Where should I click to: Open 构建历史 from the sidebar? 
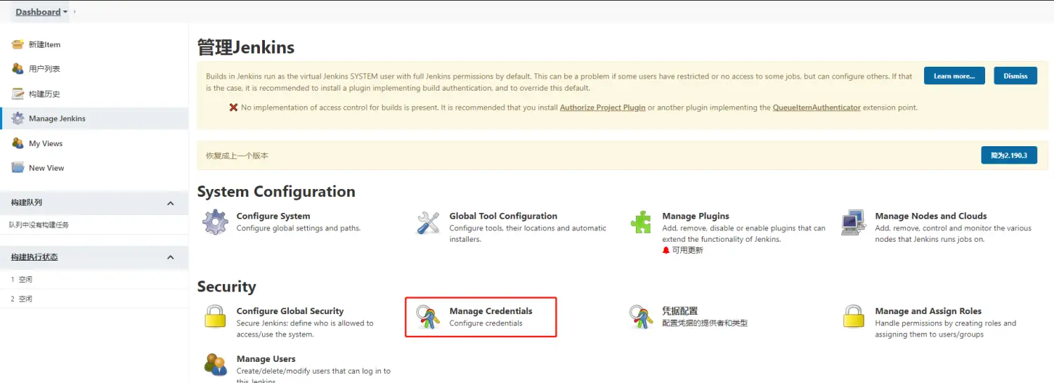(44, 94)
